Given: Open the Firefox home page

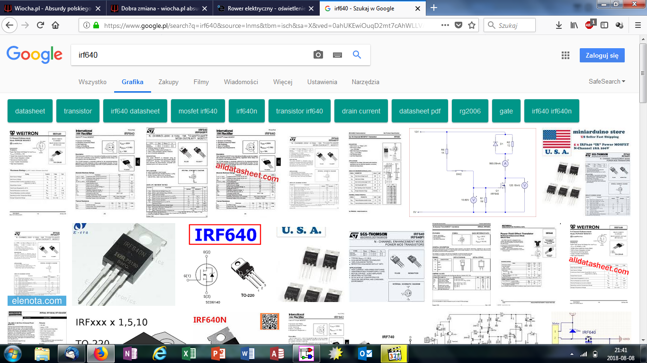Looking at the screenshot, I should pyautogui.click(x=55, y=26).
